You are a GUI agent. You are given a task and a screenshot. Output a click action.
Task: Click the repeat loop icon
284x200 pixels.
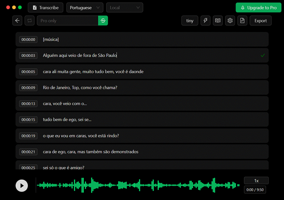click(30, 21)
